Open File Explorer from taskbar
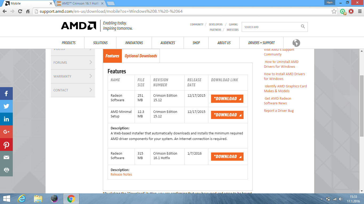The height and width of the screenshot is (204, 364). click(x=38, y=199)
